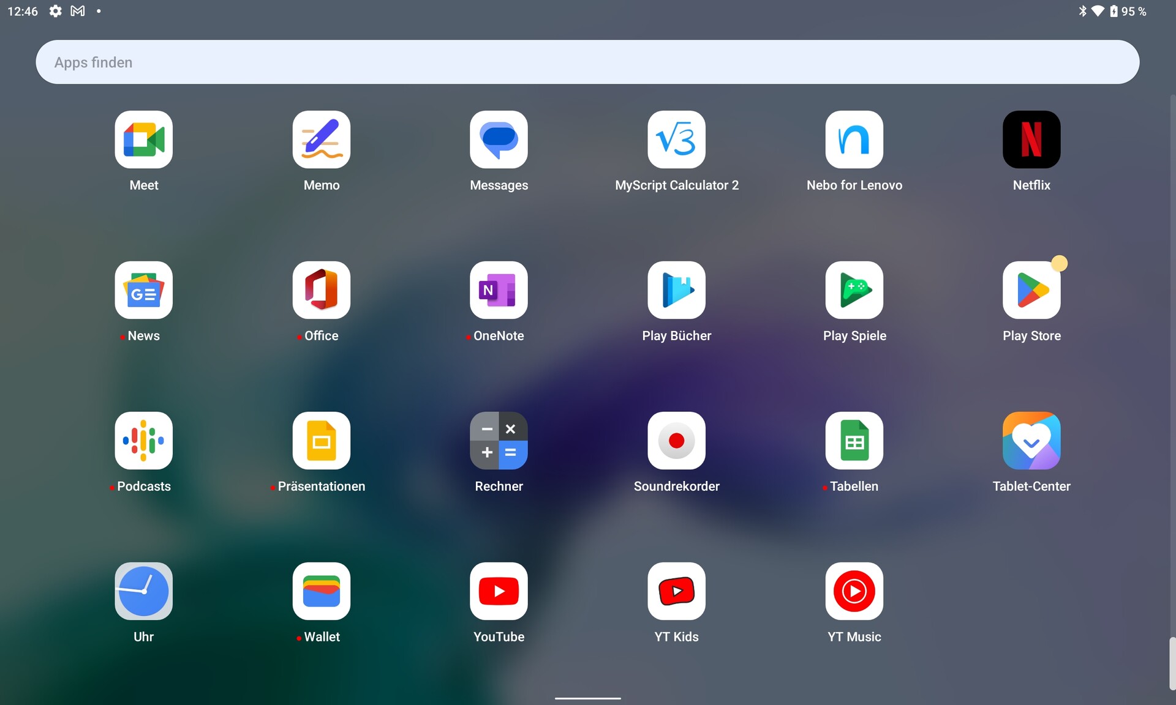This screenshot has width=1176, height=705.
Task: Open the Meet app
Action: point(143,140)
